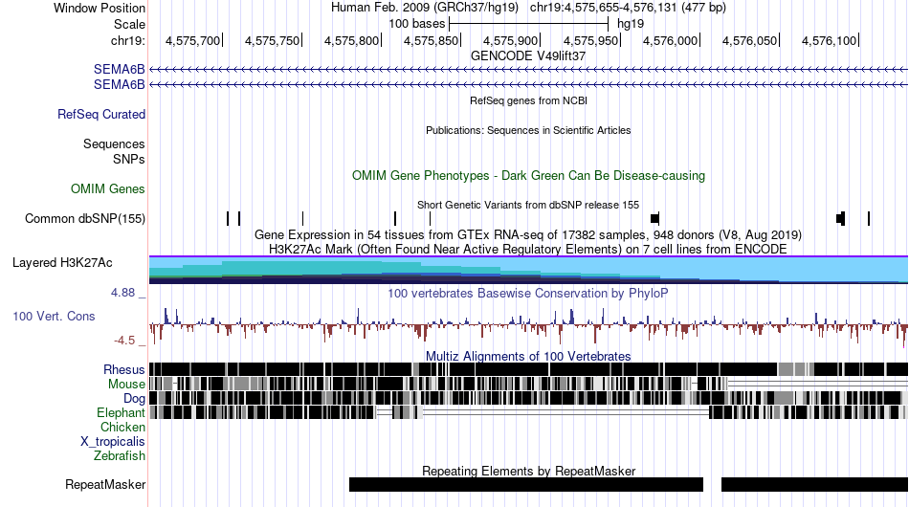Click the X_tropicalis alignment label
This screenshot has width=909, height=507.
(x=112, y=442)
